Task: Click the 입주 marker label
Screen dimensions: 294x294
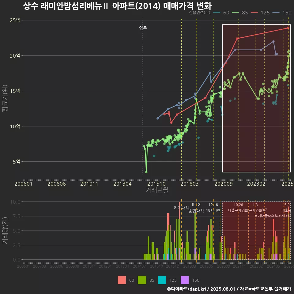Action: coord(143,28)
